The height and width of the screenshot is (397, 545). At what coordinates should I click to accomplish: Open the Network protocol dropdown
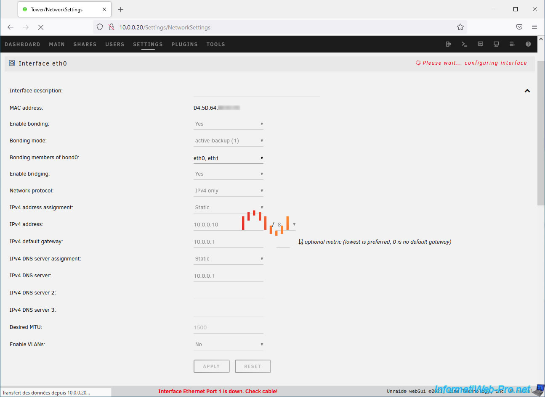pyautogui.click(x=228, y=191)
